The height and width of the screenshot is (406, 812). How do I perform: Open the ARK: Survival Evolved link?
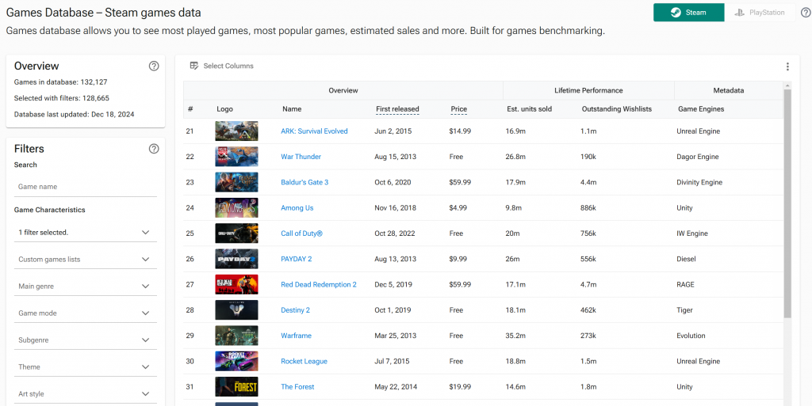[x=314, y=131]
